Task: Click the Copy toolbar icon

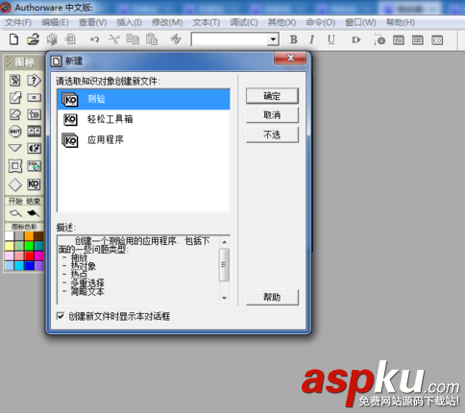Action: pos(133,39)
